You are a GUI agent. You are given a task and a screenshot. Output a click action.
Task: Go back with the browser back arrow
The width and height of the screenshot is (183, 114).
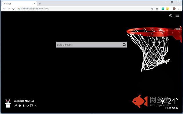[x=4, y=9]
